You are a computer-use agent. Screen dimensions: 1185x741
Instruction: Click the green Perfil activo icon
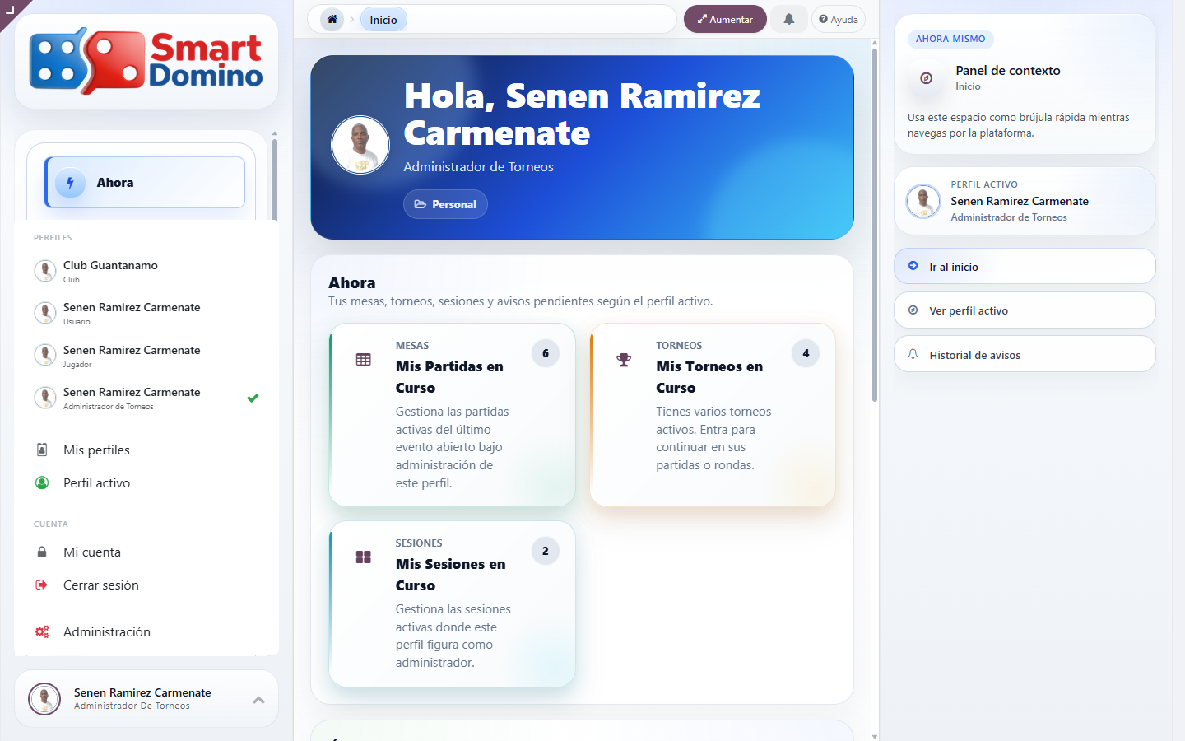pyautogui.click(x=42, y=482)
